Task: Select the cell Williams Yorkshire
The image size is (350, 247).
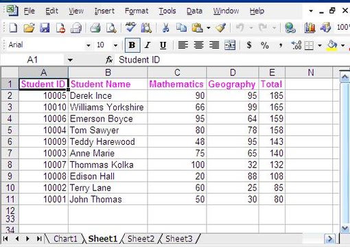Action: click(108, 107)
